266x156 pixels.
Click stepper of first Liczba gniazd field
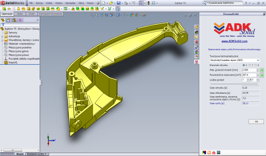click(x=248, y=80)
